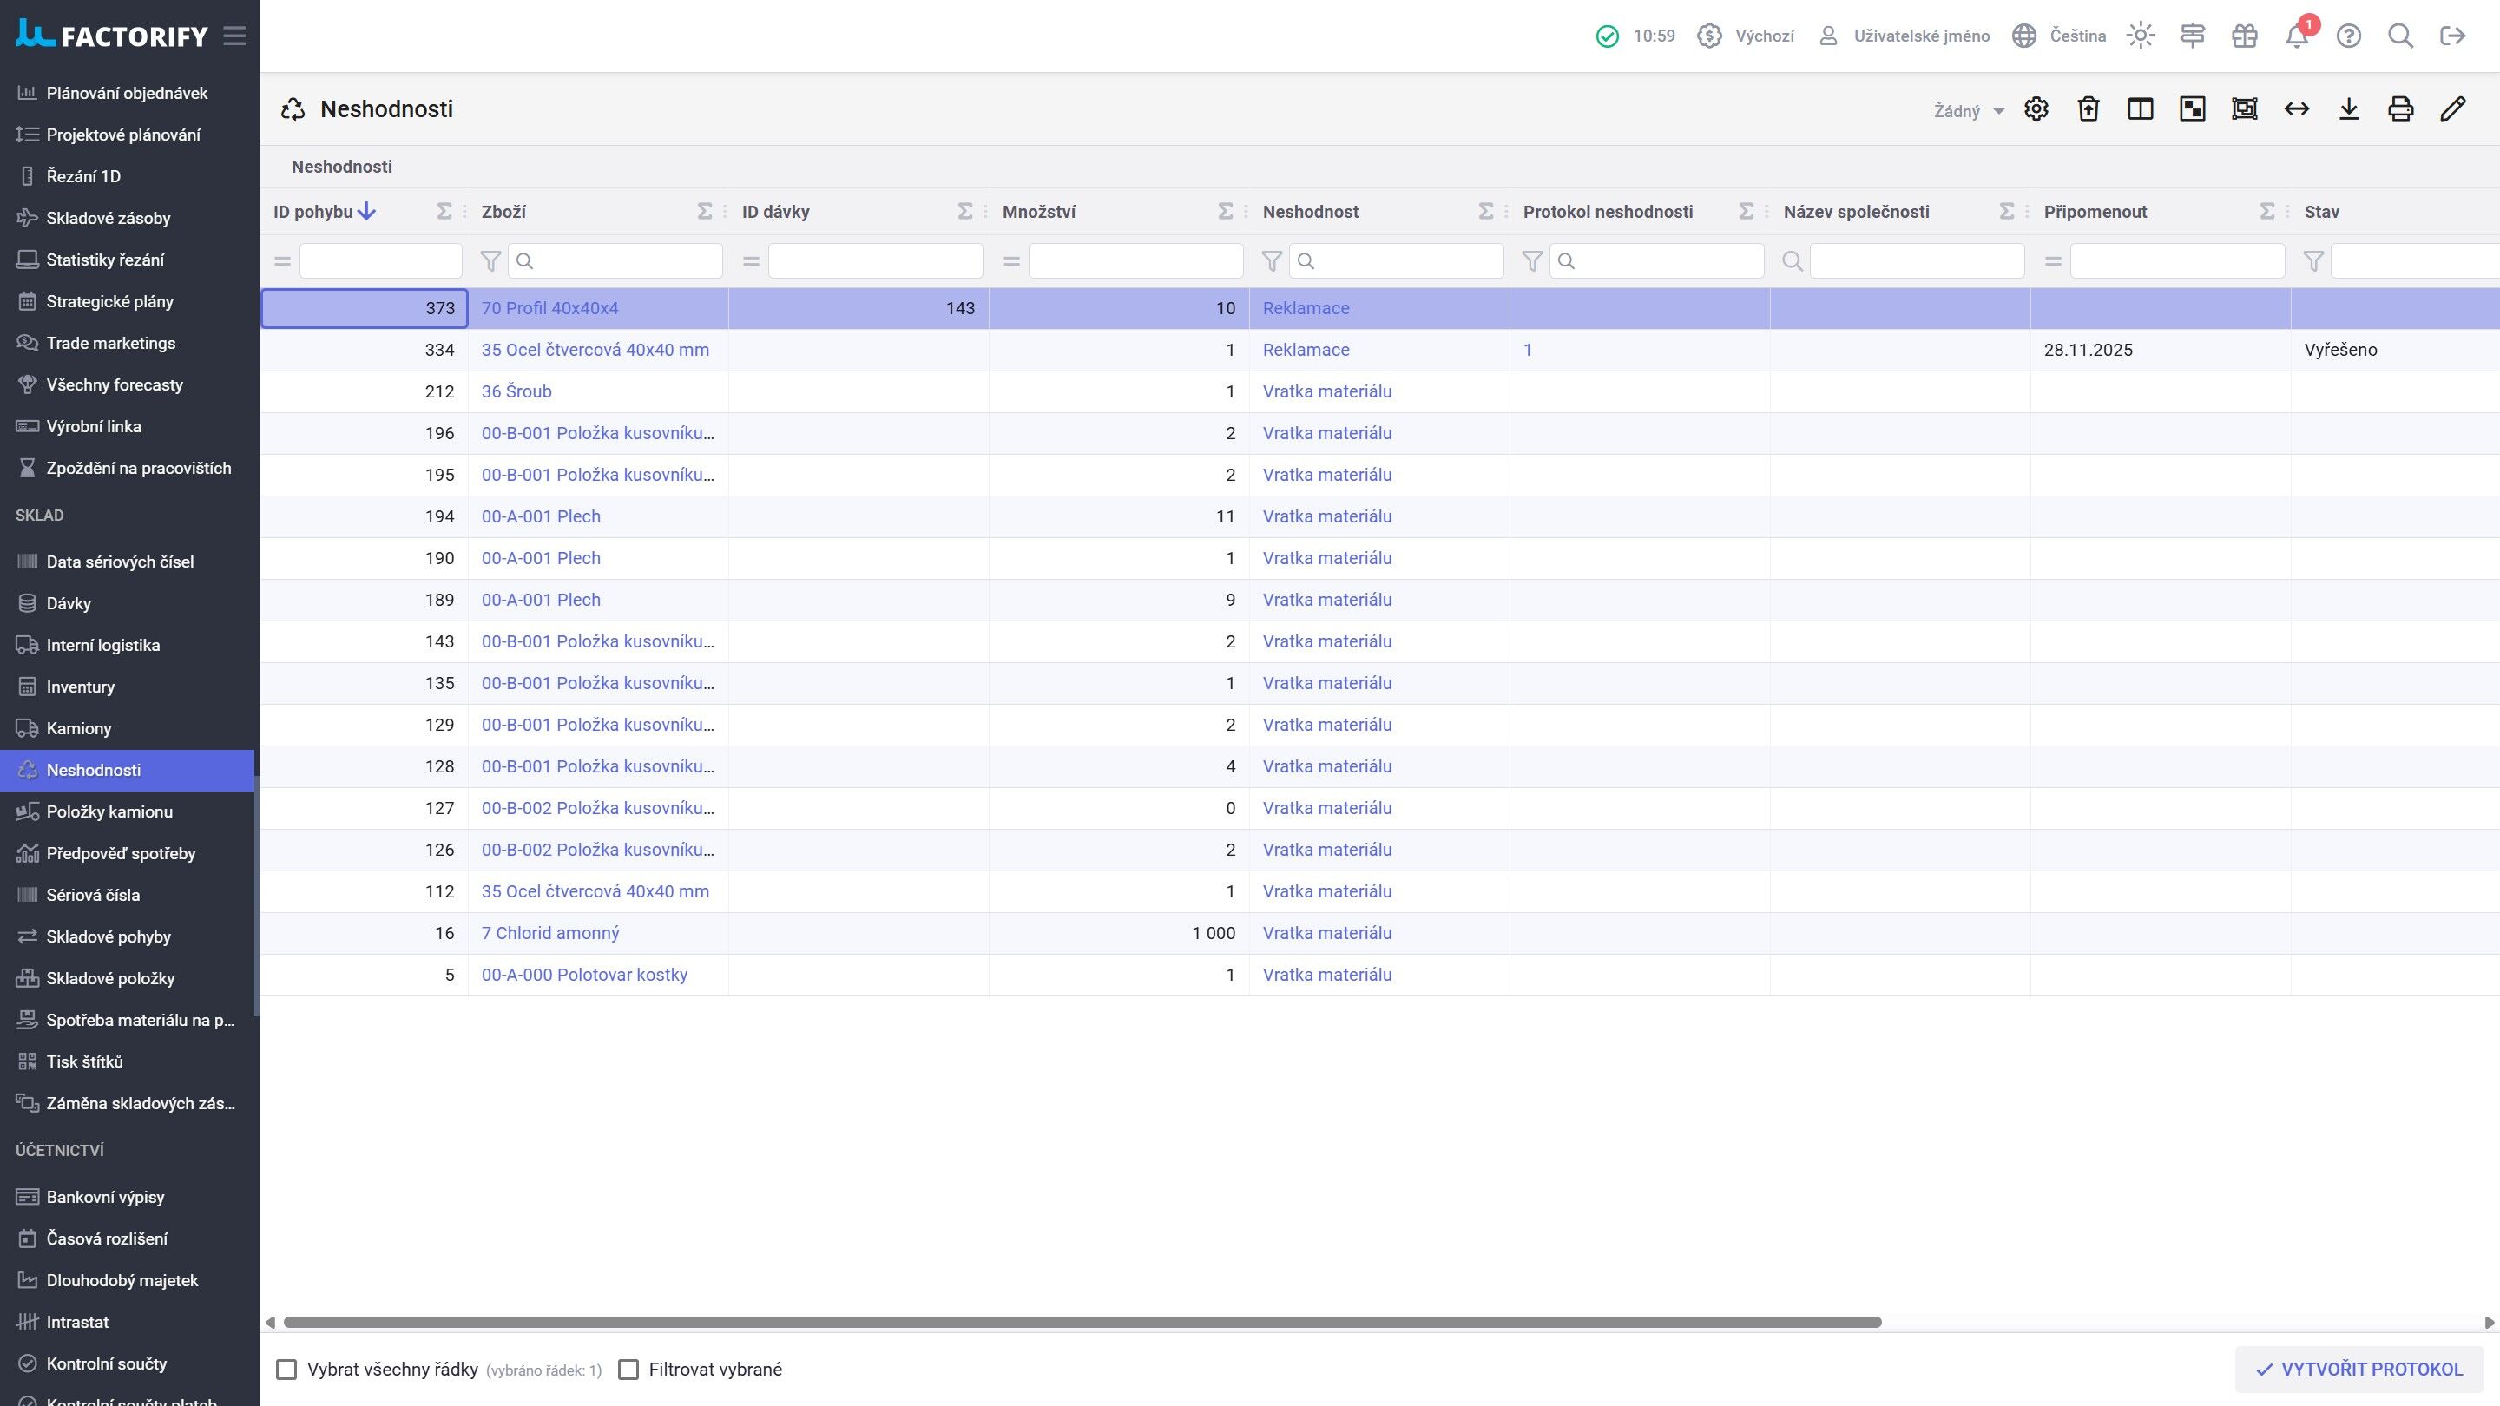
Task: Open the table settings gear icon
Action: click(x=2036, y=108)
